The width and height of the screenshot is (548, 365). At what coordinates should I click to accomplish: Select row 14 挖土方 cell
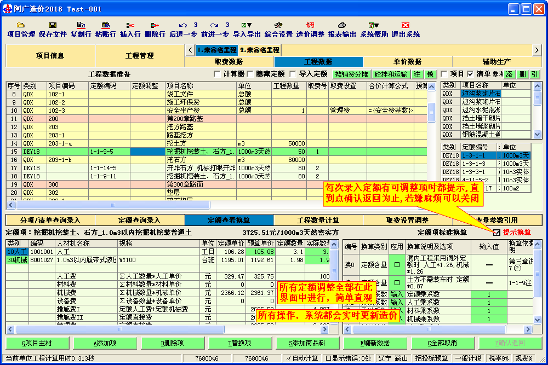click(x=201, y=143)
